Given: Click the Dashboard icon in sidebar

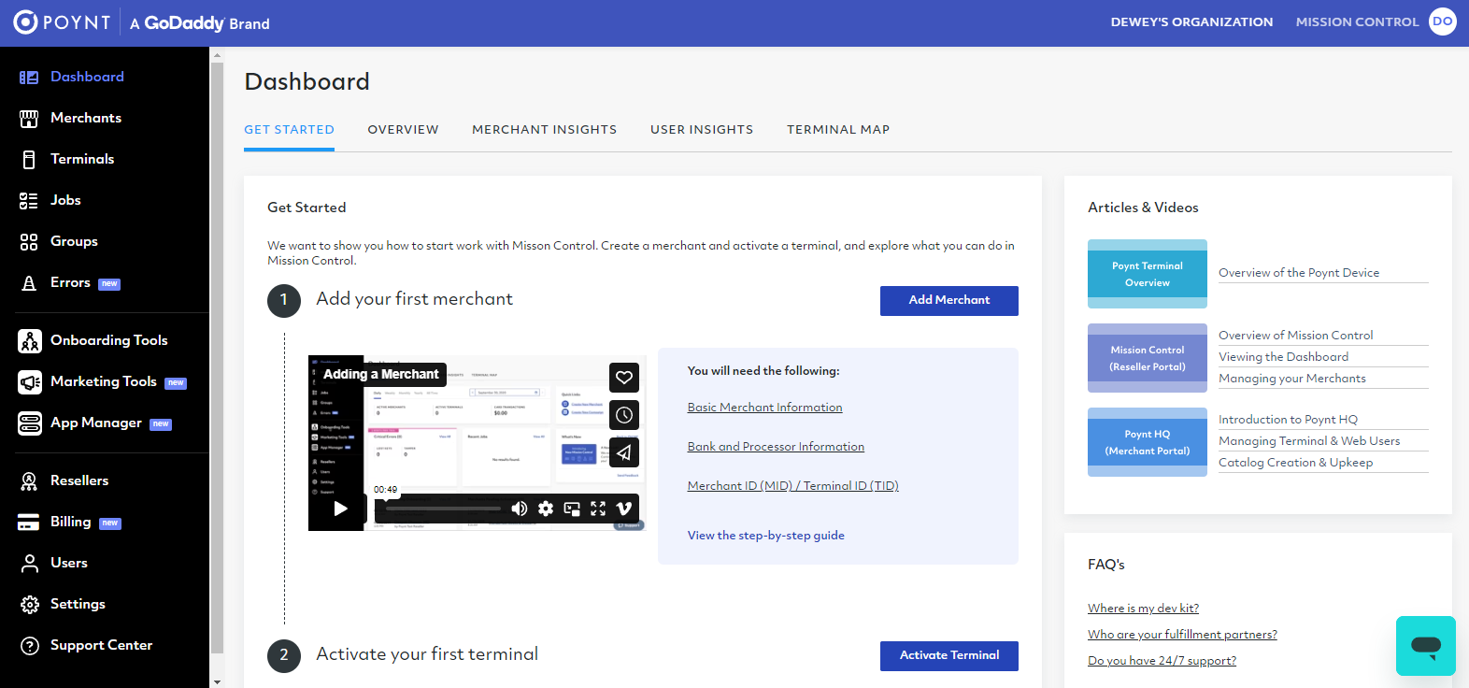Looking at the screenshot, I should (x=29, y=78).
